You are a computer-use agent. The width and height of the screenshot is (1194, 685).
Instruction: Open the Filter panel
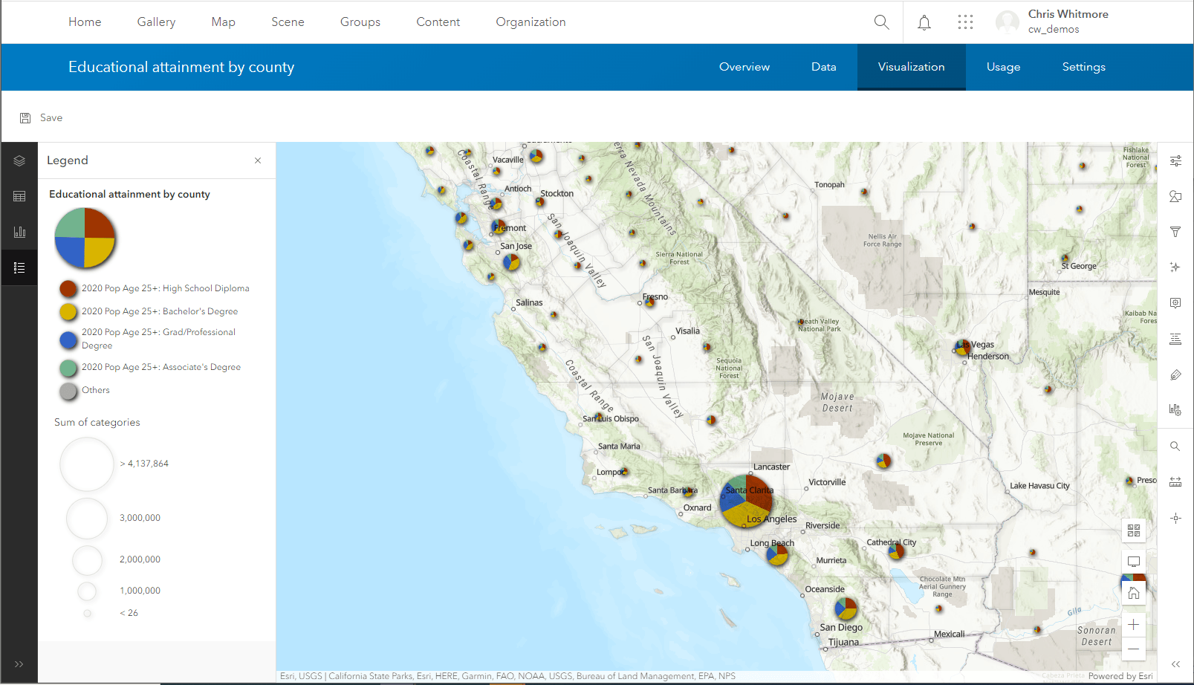click(x=1175, y=231)
